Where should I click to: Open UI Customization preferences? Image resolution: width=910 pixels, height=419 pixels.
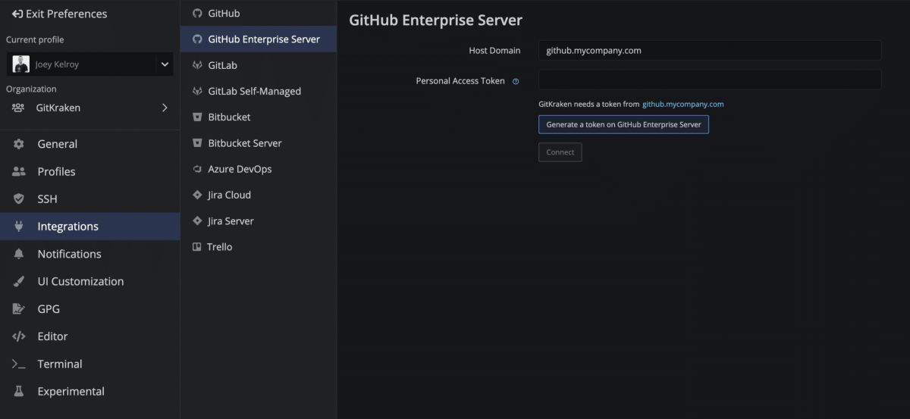tap(80, 281)
